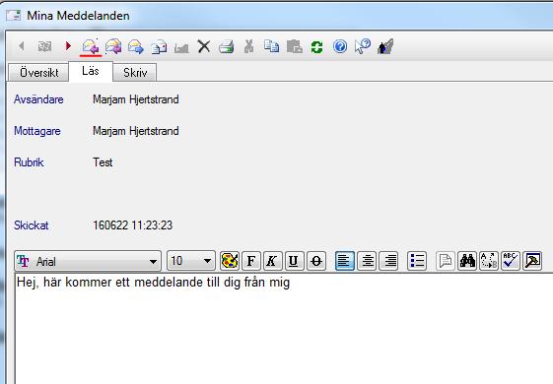Open the text color palette

click(230, 261)
